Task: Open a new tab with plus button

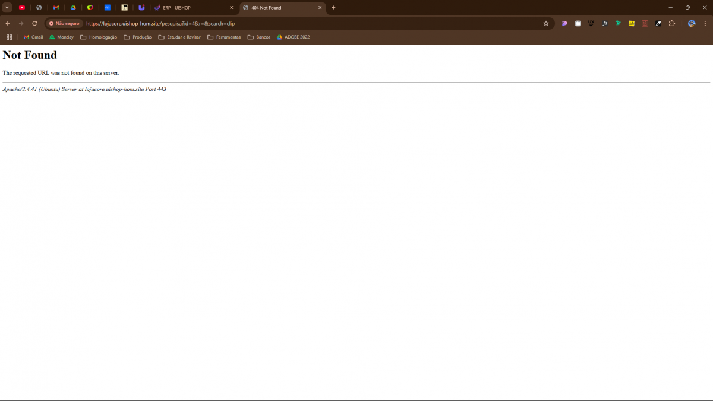Action: (x=333, y=8)
